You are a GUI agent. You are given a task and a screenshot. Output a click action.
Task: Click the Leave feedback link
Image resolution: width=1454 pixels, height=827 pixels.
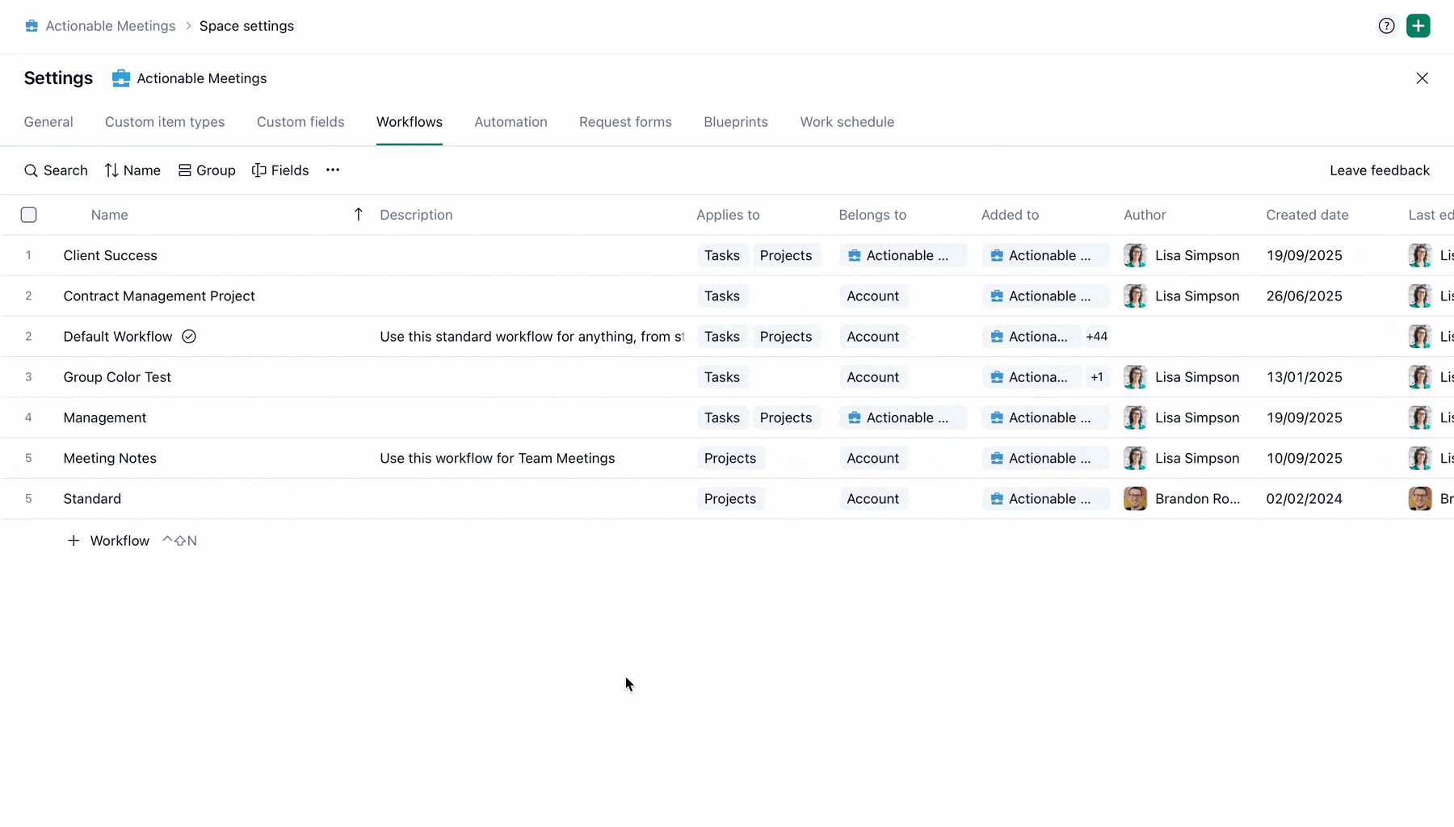[1379, 170]
